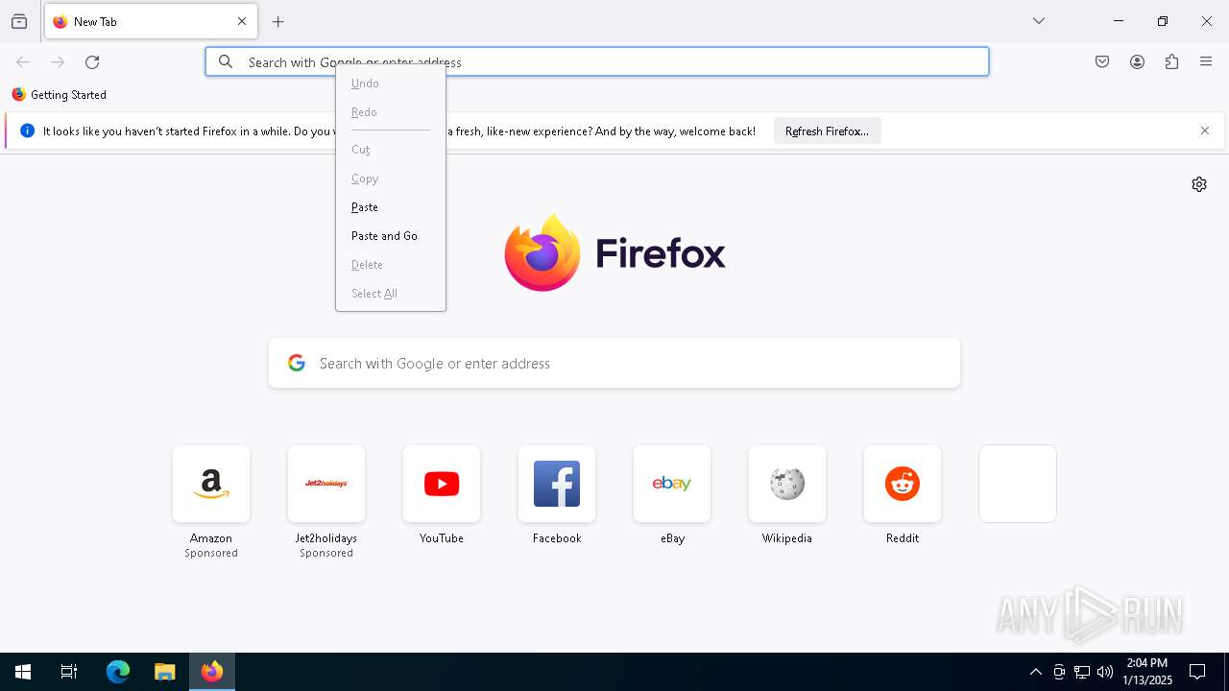Image resolution: width=1229 pixels, height=691 pixels.
Task: Choose Select All in context menu
Action: click(390, 294)
